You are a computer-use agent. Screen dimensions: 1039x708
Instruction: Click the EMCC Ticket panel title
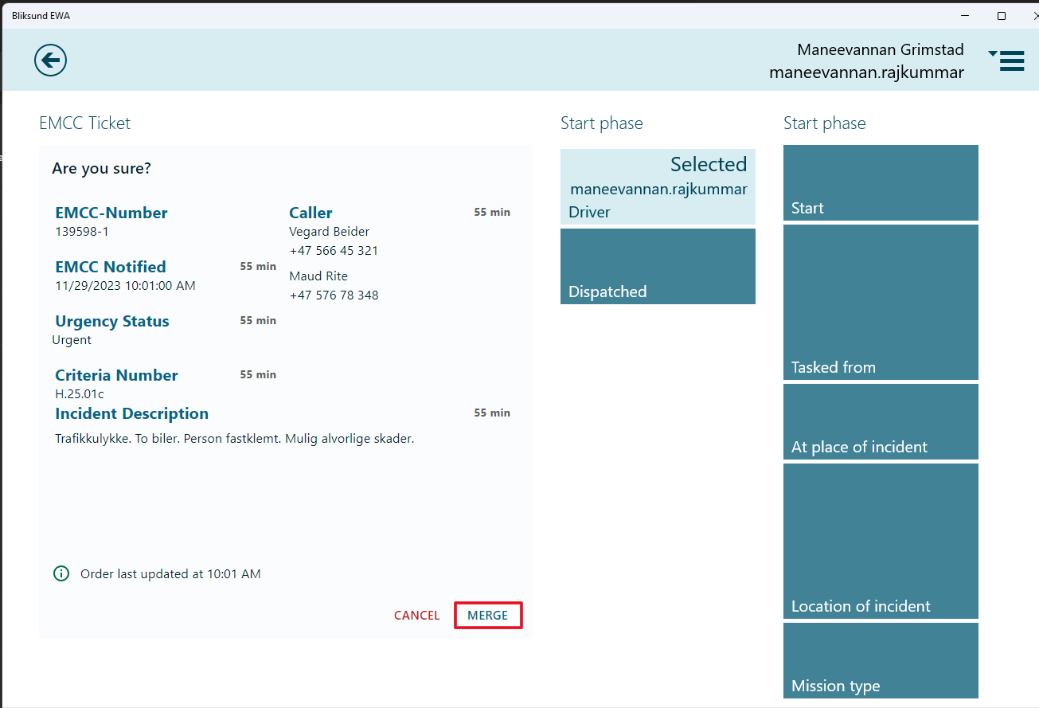click(84, 123)
